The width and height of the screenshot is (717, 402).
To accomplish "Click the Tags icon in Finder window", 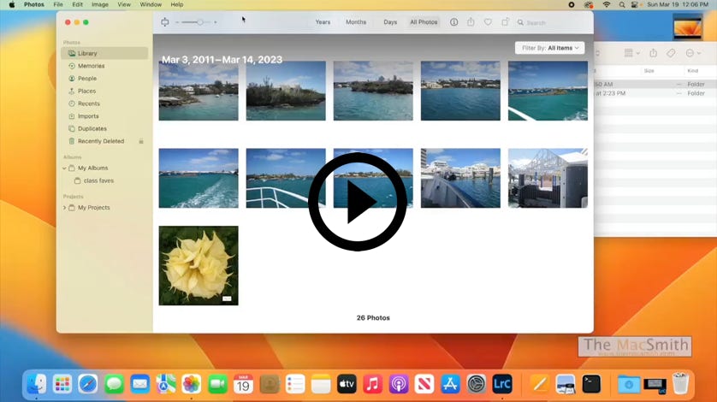I will pos(671,53).
